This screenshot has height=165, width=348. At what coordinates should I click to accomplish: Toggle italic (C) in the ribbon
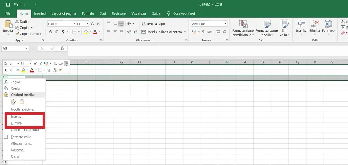(57, 32)
